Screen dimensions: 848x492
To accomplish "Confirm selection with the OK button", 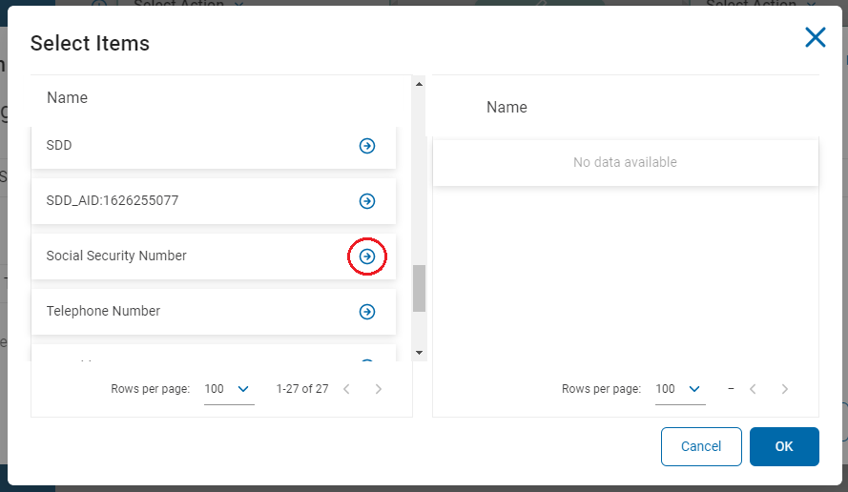I will [x=784, y=446].
